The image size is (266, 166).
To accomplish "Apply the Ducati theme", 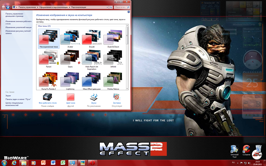I will click(x=92, y=39).
